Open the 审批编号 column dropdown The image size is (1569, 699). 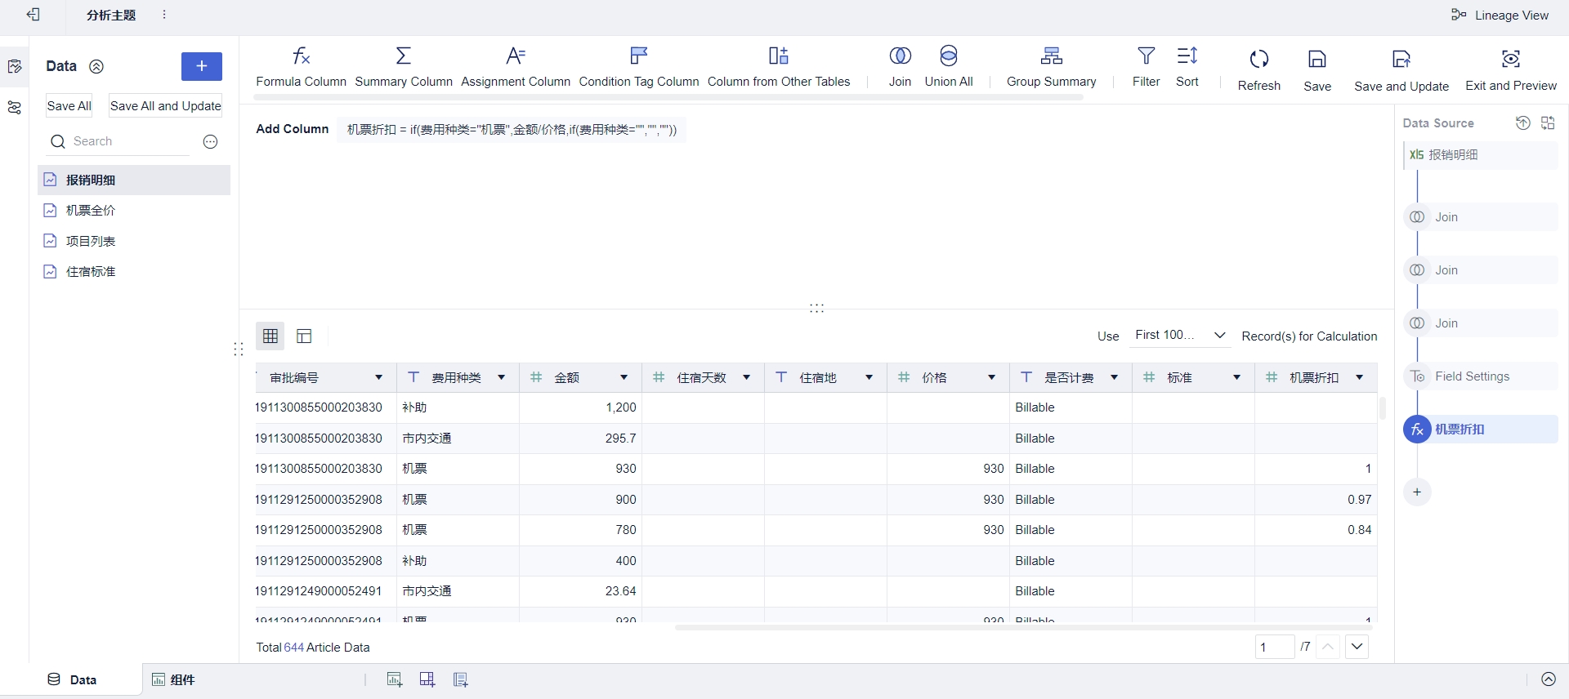(378, 377)
